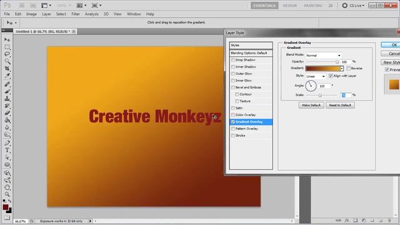
Task: Select the Hand tool
Action: tap(7, 187)
